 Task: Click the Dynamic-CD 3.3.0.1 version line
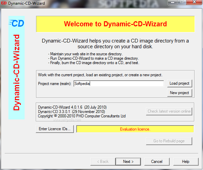71,112
